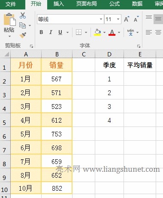163x198 pixels.
Task: Align text left icon
Action: point(149,32)
